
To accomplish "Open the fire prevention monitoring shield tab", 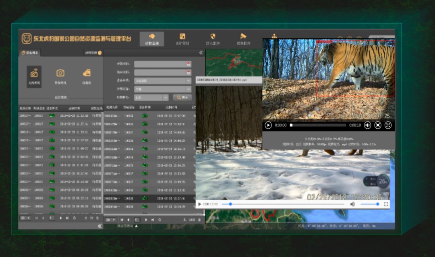I will [213, 39].
